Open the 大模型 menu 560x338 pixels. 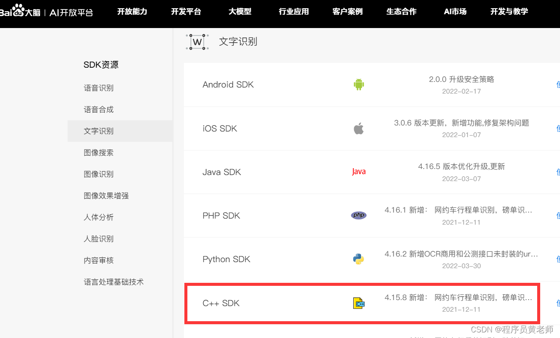tap(240, 12)
